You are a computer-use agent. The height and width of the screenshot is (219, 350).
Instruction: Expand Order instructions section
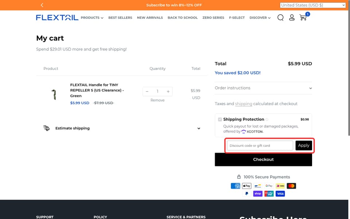pos(263,88)
